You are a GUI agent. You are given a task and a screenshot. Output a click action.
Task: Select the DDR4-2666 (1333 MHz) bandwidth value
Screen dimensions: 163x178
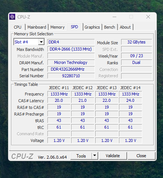click(71, 49)
